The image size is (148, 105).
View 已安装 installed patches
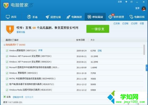pyautogui.click(x=116, y=23)
